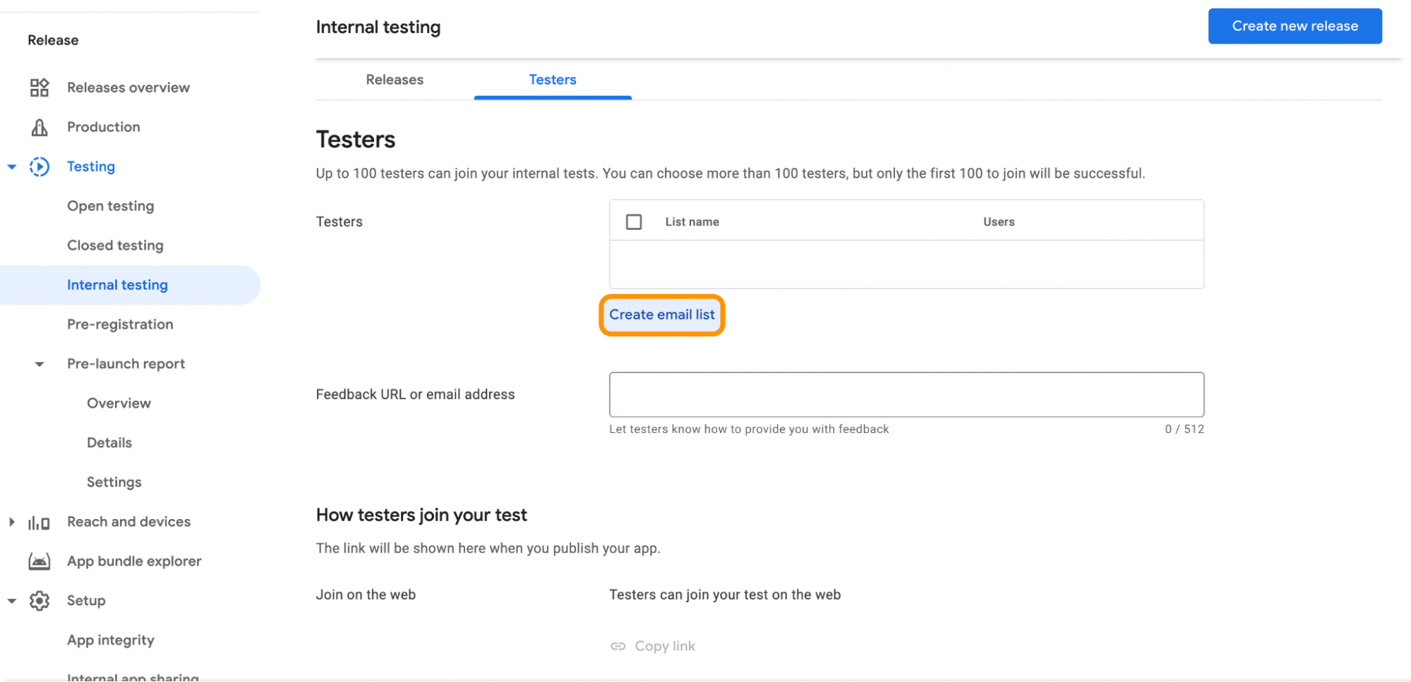
Task: Open Pre-registration in the sidebar
Action: [120, 324]
